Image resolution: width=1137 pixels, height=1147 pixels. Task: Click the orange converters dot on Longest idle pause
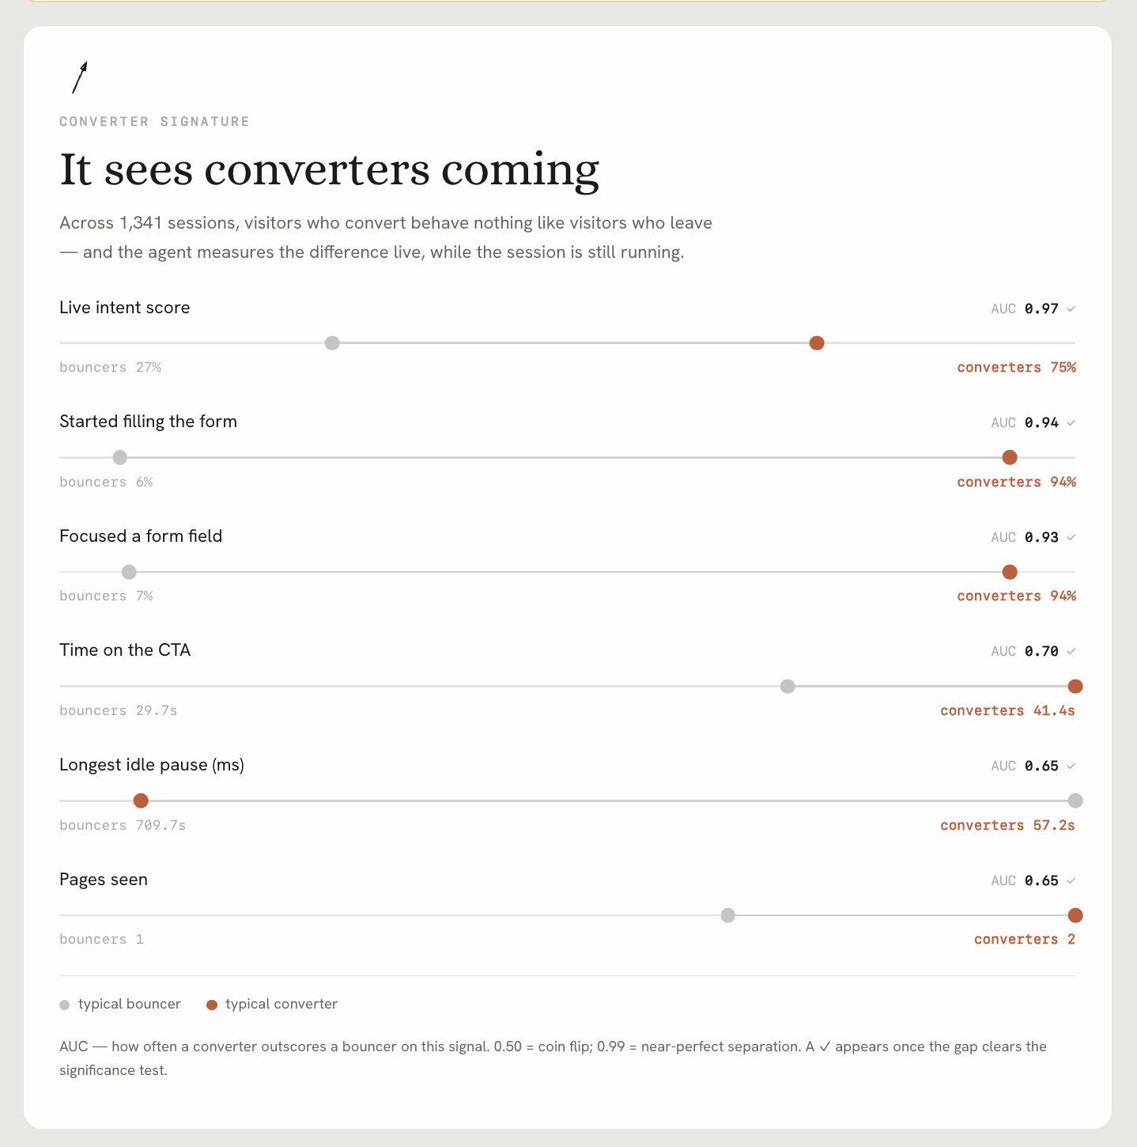tap(141, 801)
